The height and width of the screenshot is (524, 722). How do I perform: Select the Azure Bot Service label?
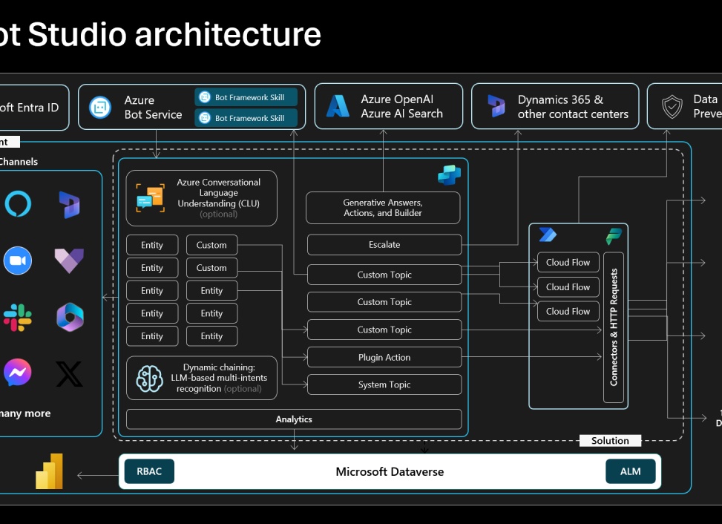point(153,108)
